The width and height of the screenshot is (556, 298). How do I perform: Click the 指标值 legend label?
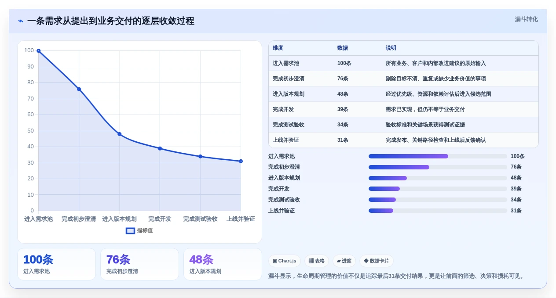tap(145, 230)
